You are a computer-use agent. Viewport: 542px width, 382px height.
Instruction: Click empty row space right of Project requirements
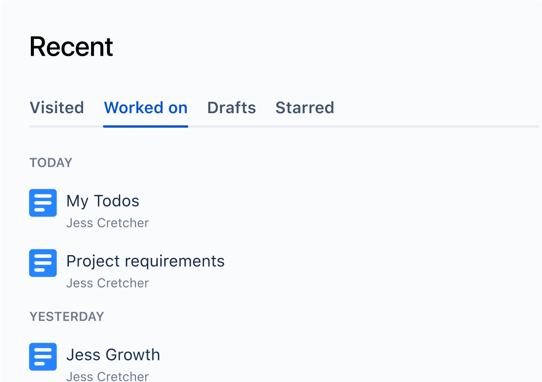point(380,264)
